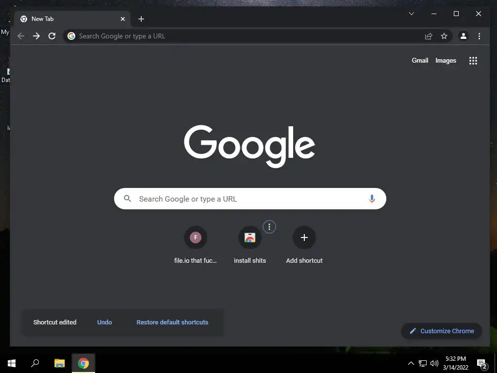Click the Google logo

tap(249, 146)
